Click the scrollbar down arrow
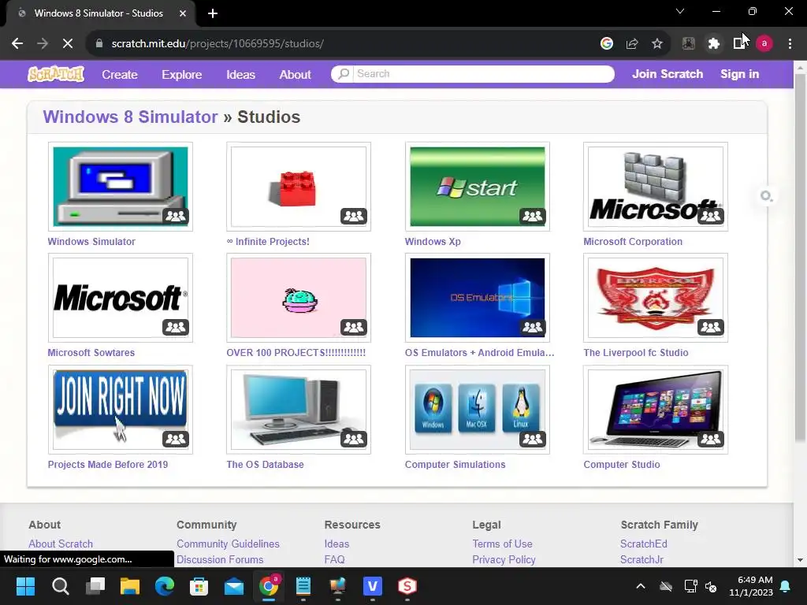 [x=800, y=560]
